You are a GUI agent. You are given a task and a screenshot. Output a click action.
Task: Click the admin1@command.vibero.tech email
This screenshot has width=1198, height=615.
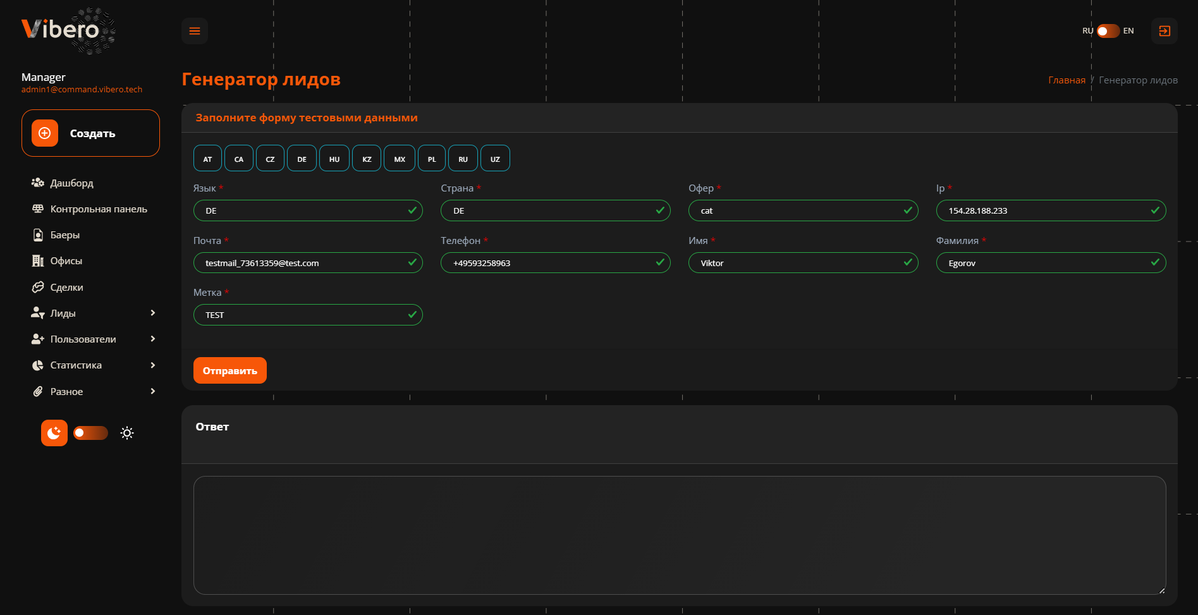pos(82,90)
